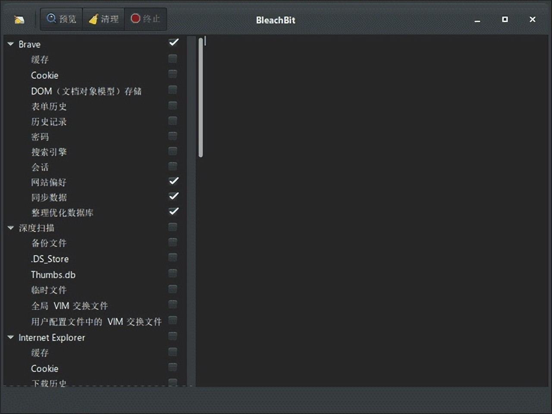Uncheck the Brave master checkbox
Viewport: 552px width, 414px height.
(173, 42)
